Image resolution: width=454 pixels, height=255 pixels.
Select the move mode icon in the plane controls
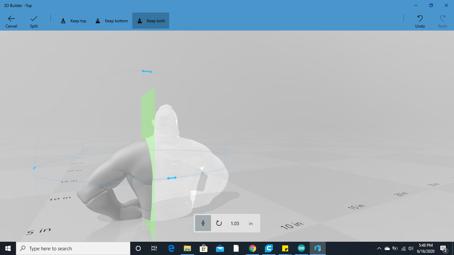pos(203,223)
